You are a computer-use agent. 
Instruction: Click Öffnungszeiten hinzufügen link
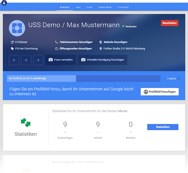click(x=75, y=48)
